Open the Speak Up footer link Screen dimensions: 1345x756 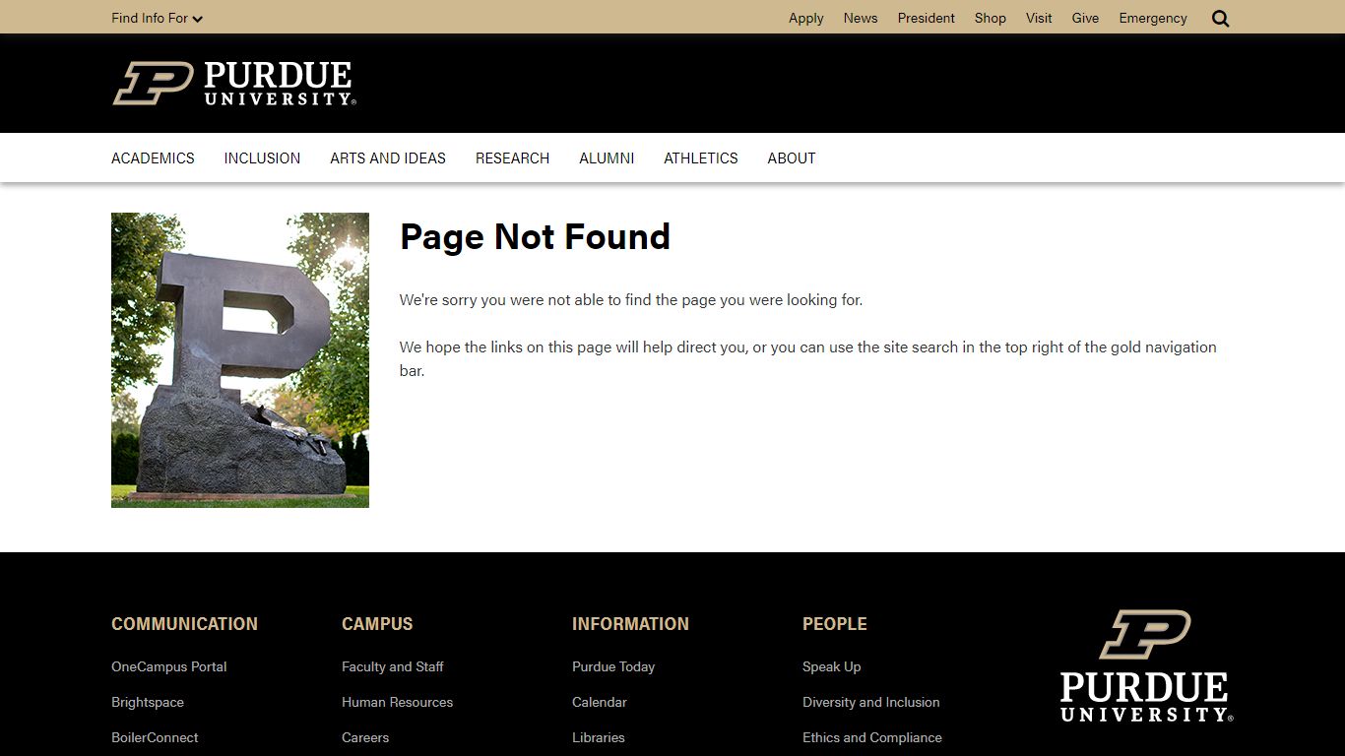point(832,666)
